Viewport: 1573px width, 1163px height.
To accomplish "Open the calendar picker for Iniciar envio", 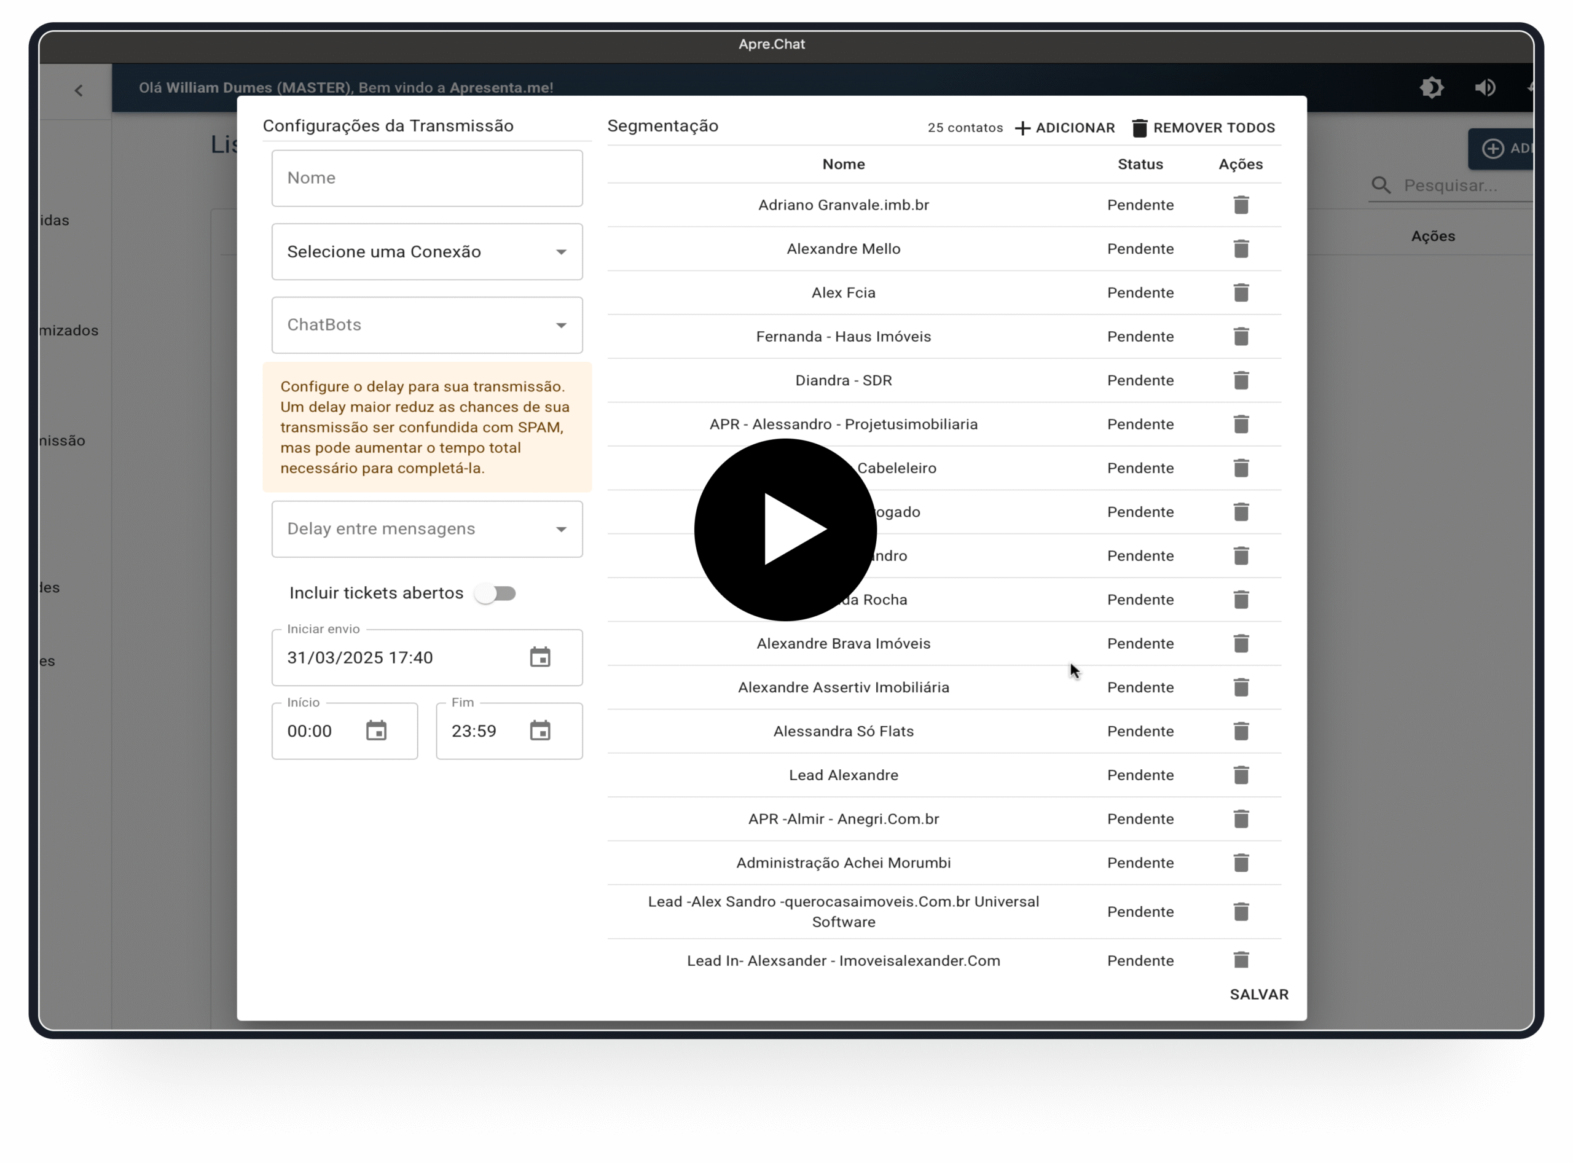I will coord(540,657).
